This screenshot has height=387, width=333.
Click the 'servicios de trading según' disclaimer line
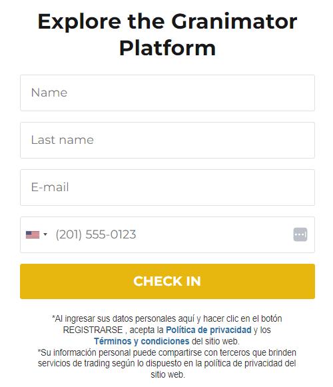tap(167, 363)
